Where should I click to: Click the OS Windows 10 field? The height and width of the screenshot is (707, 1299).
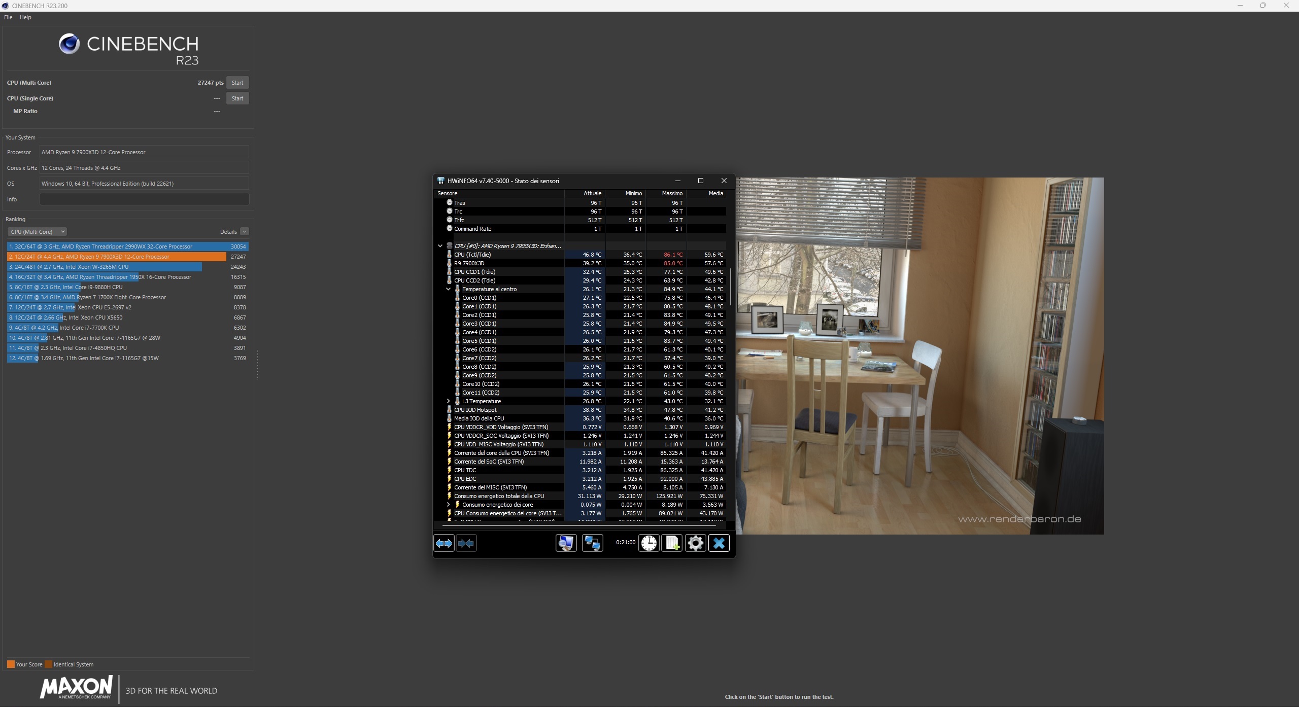point(145,184)
